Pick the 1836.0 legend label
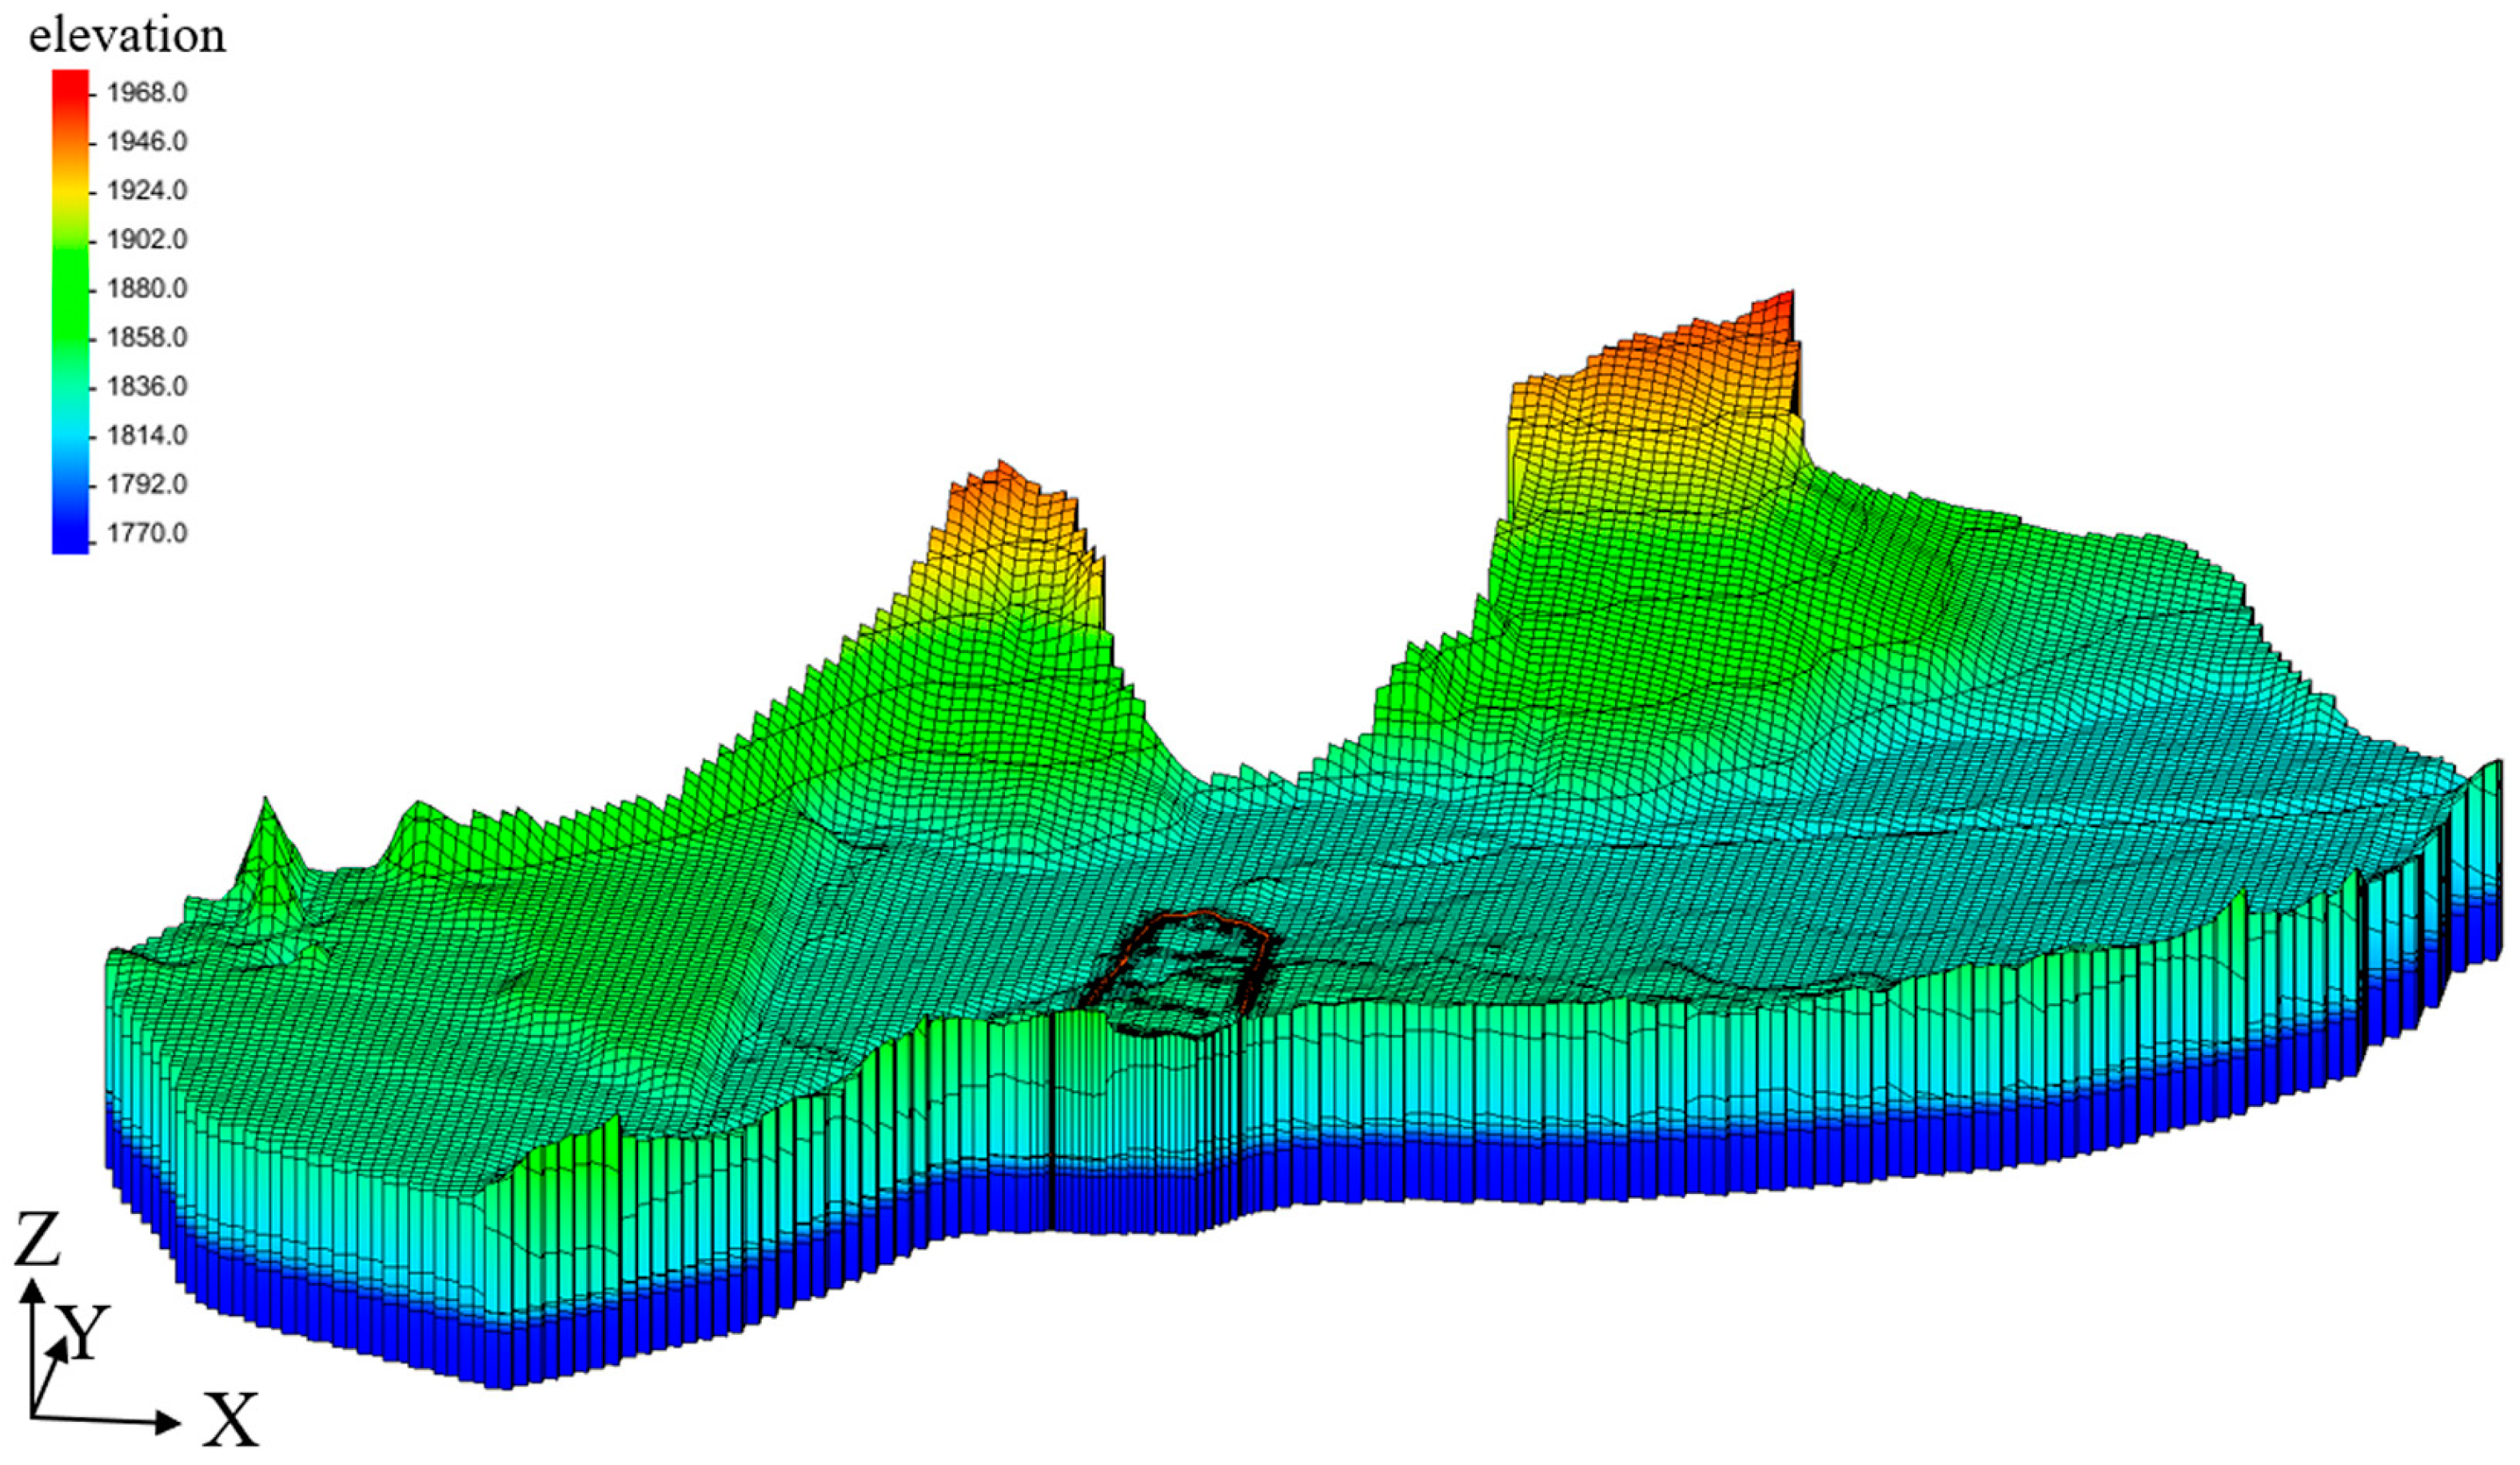Screen dimensions: 2520x1465 click(147, 387)
